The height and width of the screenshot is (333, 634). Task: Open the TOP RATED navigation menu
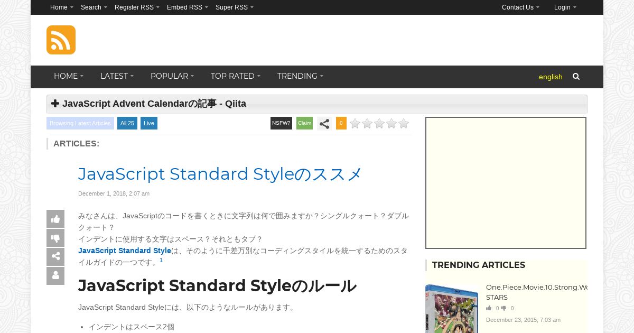(236, 76)
